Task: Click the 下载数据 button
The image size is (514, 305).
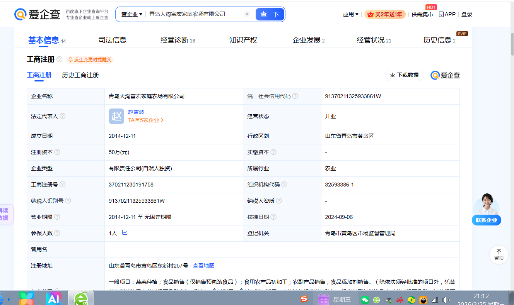Action: coord(404,75)
